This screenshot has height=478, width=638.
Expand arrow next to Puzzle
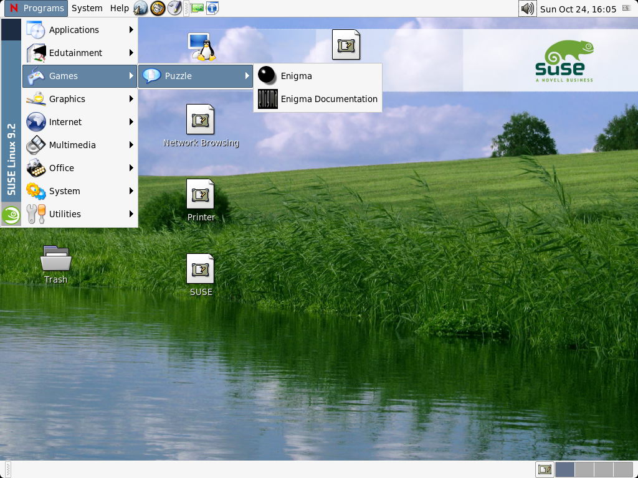tap(247, 76)
